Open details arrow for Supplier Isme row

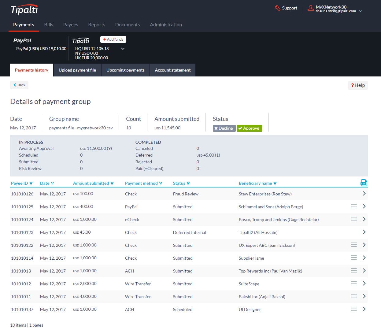[x=364, y=258]
